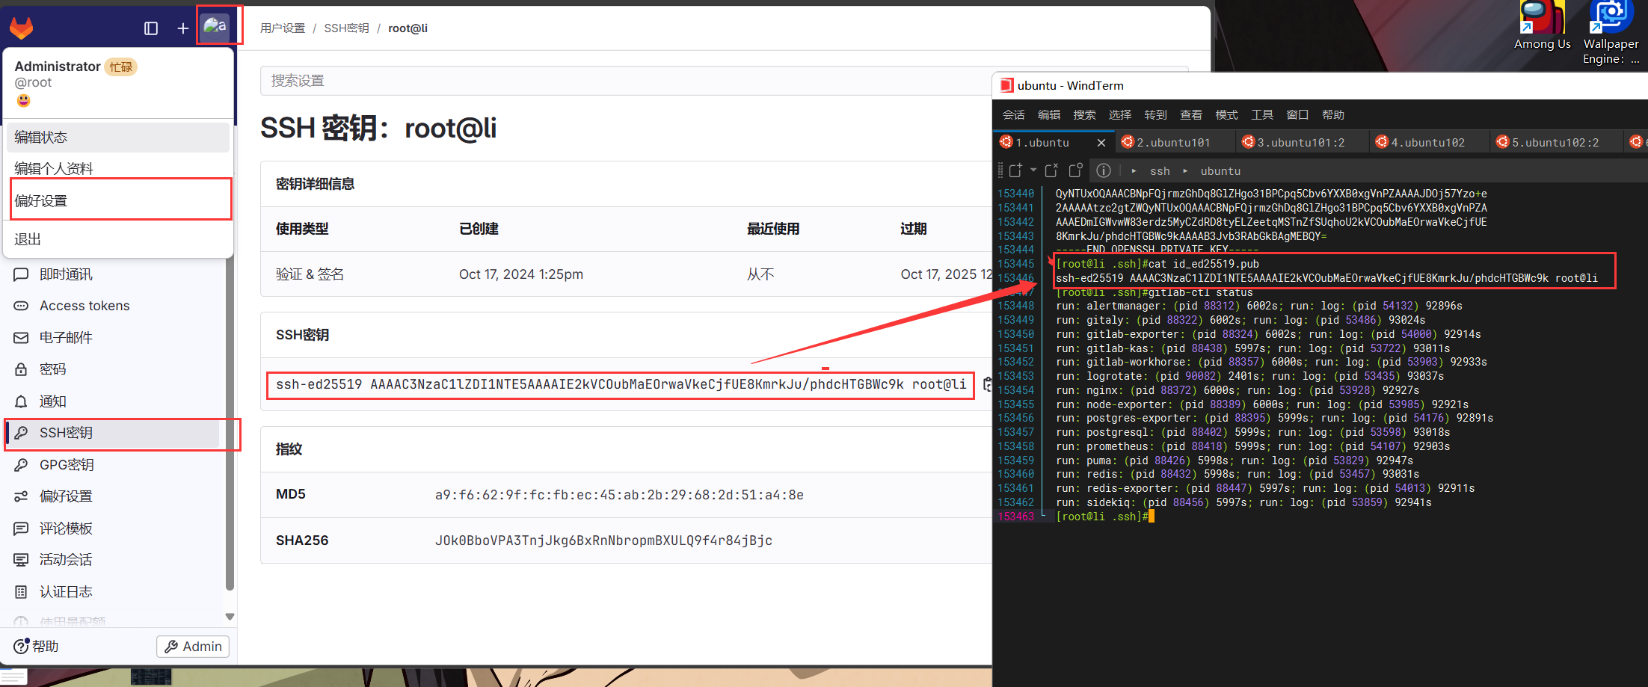
Task: Select 编辑个人资料 in the user menu
Action: 118,169
